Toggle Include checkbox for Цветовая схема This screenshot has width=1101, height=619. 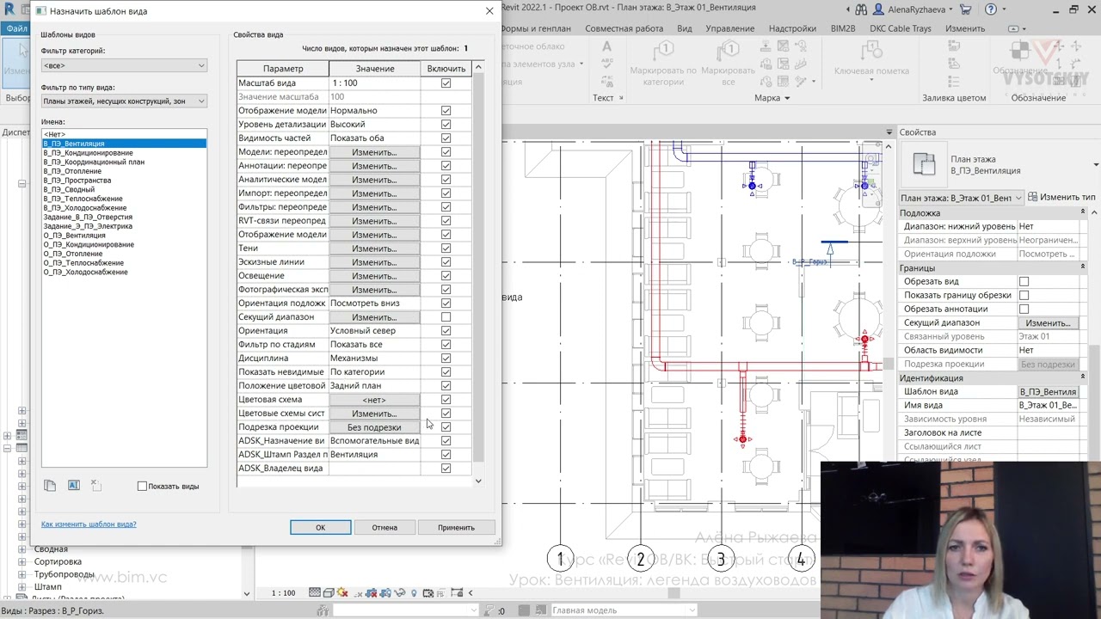pos(446,400)
